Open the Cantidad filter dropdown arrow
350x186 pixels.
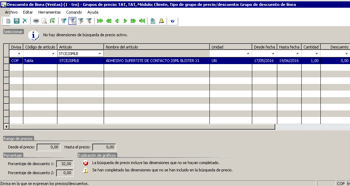coord(317,54)
